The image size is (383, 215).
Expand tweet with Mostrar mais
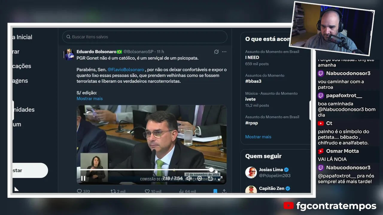point(89,99)
